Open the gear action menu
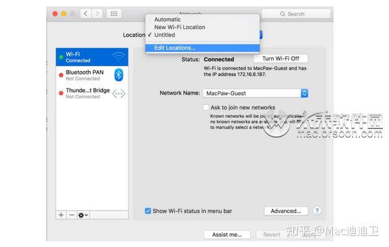 (x=83, y=215)
